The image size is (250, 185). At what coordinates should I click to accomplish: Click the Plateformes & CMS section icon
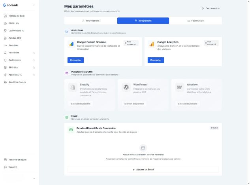pos(67,73)
